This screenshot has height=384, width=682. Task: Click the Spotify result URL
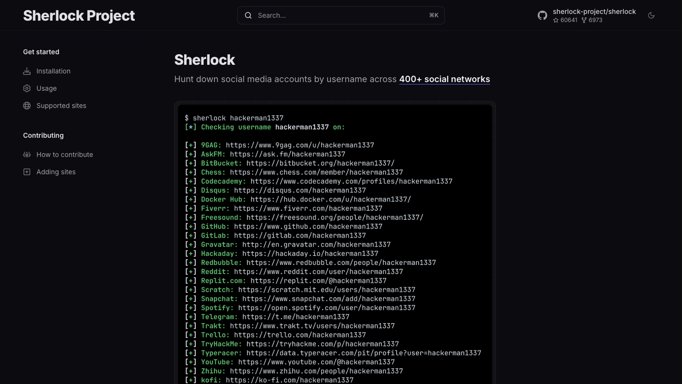[327, 308]
